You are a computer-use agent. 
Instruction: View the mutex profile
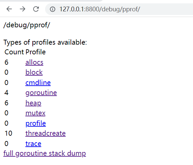coord(35,113)
